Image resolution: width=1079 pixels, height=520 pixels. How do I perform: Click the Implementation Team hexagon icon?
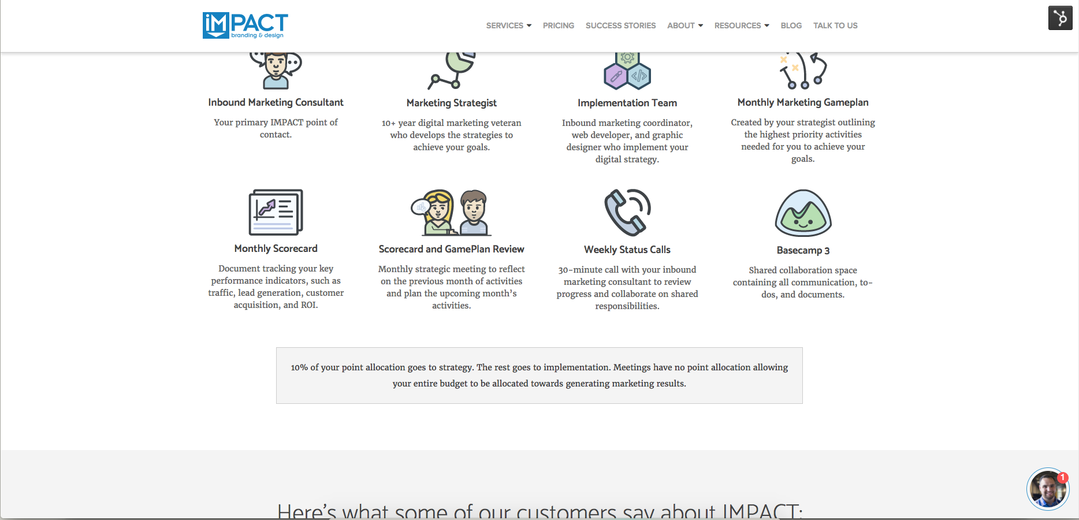627,70
